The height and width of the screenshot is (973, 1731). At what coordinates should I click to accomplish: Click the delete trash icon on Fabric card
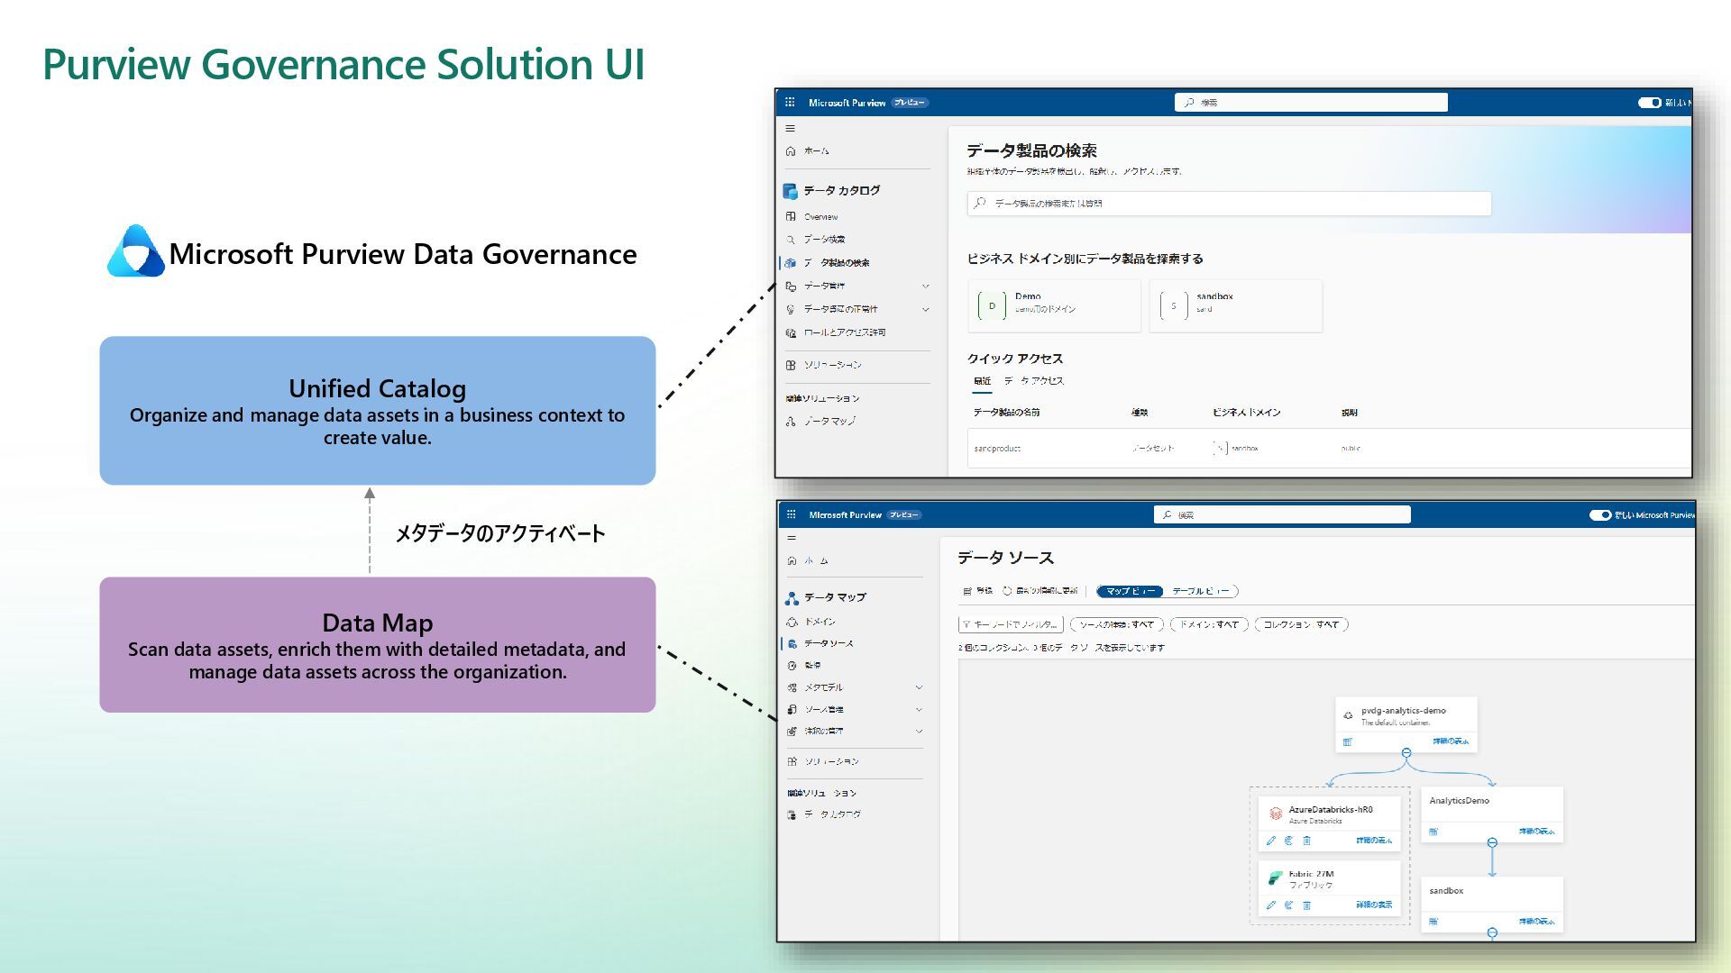(x=1306, y=905)
